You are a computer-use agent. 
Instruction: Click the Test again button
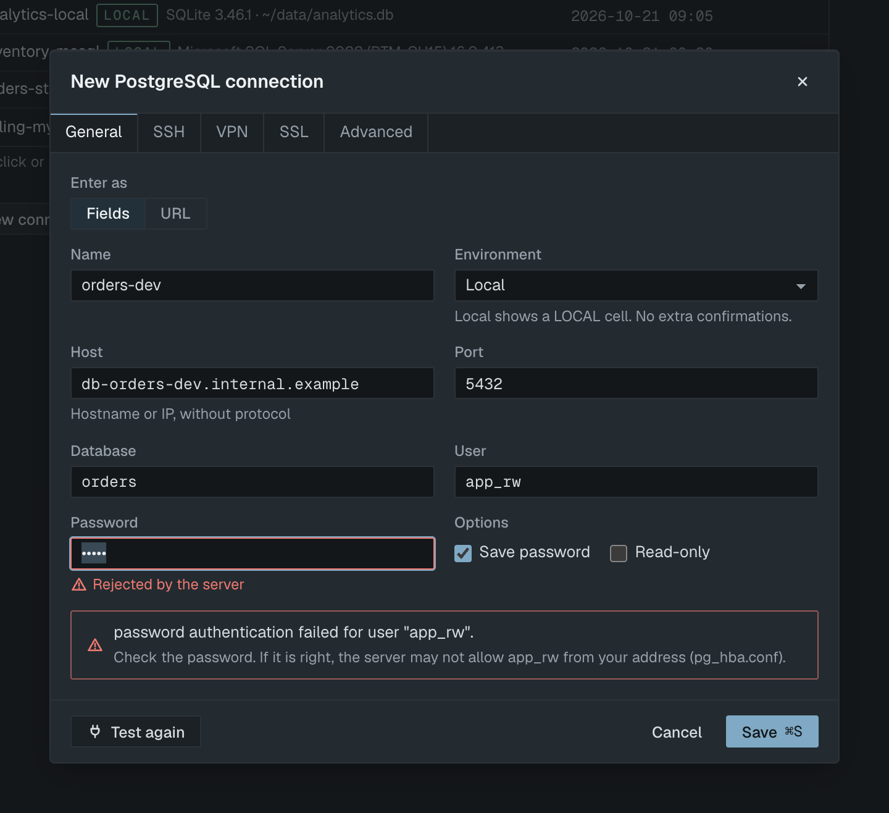[136, 731]
